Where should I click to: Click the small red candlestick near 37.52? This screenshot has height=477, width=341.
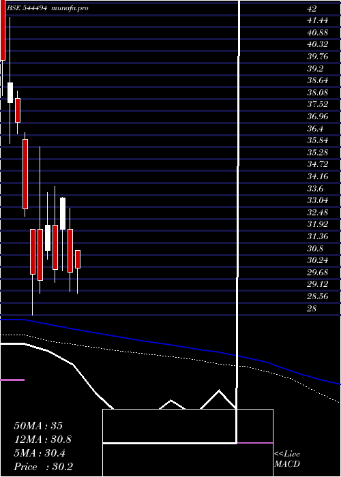[x=17, y=110]
